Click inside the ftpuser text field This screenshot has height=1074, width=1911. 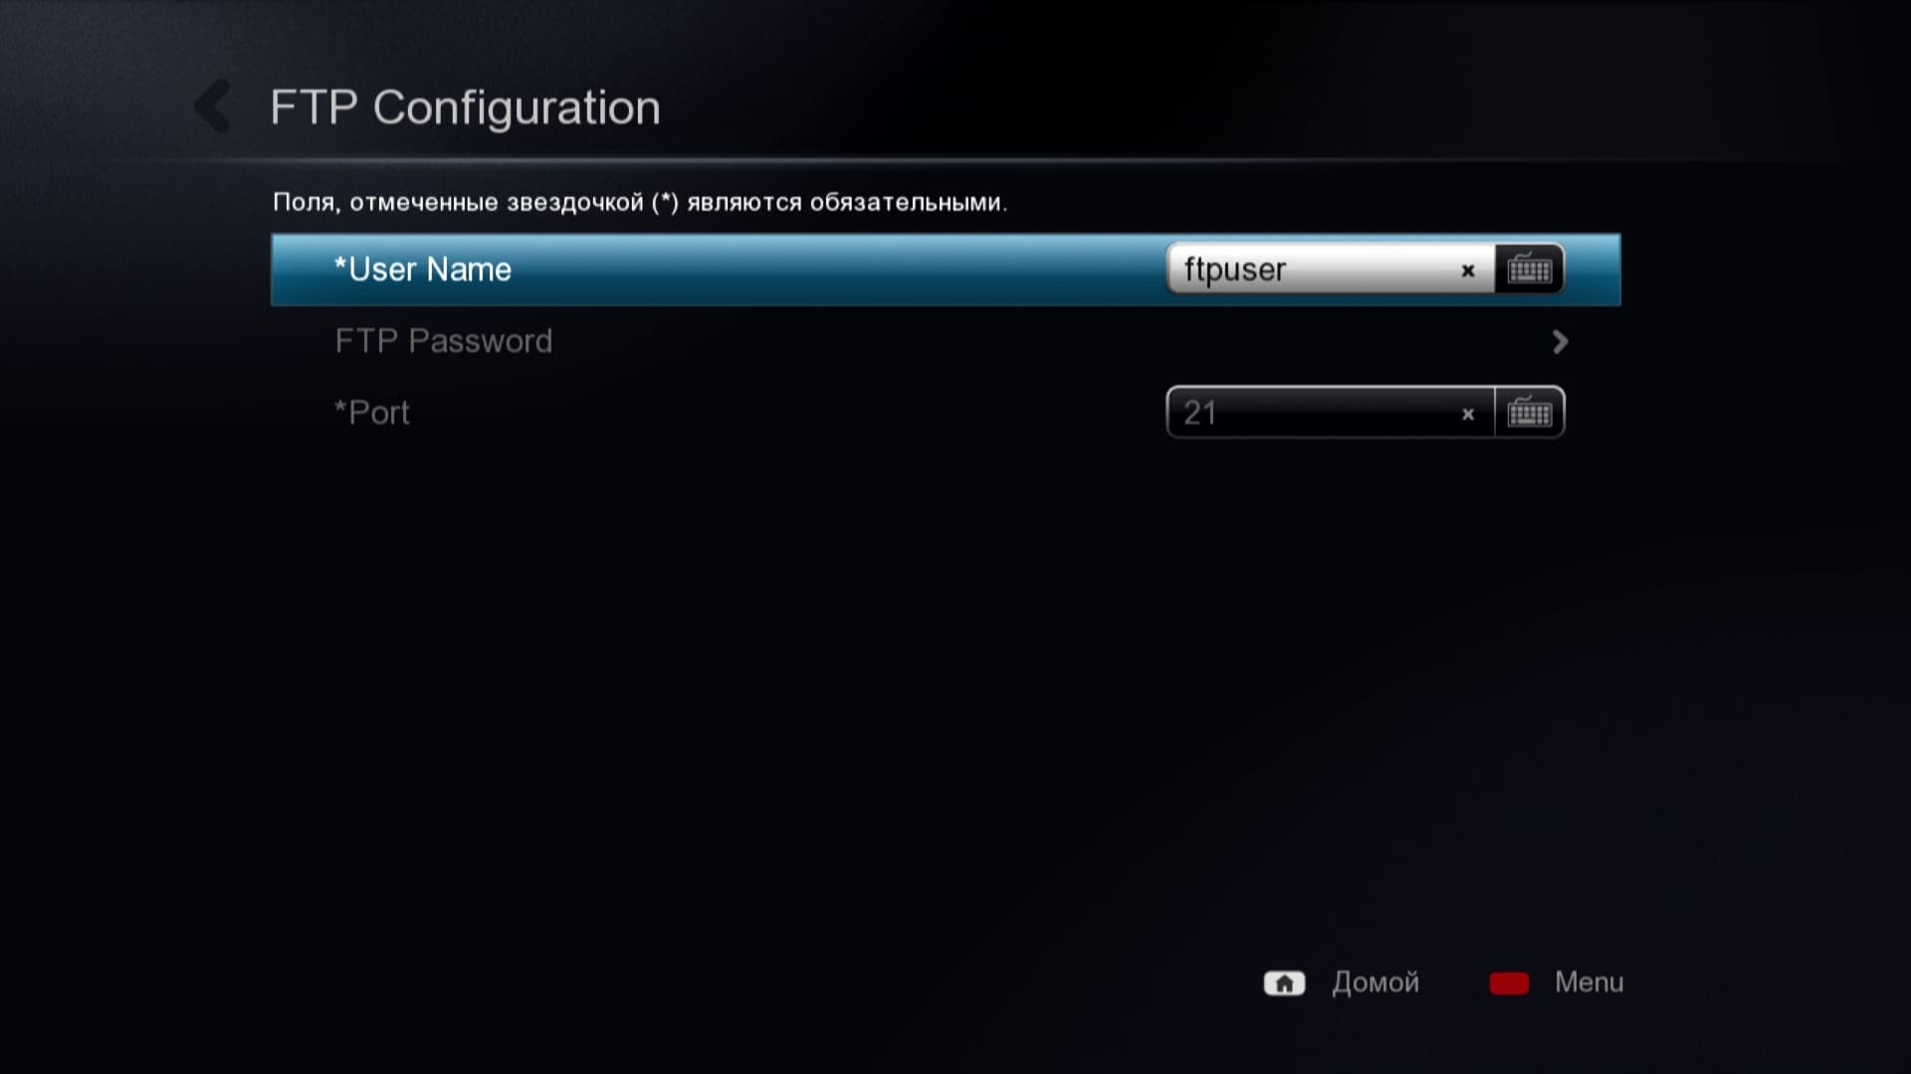pos(1314,269)
